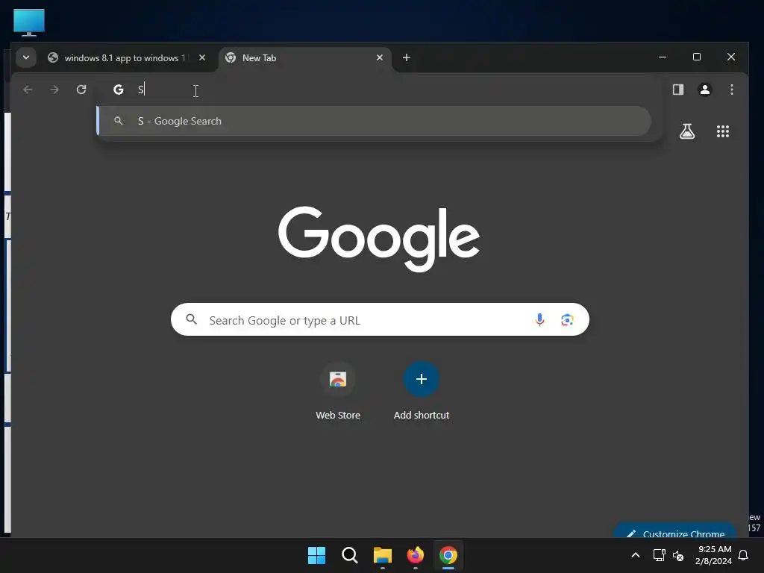Viewport: 764px width, 573px height.
Task: Close the 'windows 8.1 app to windows' tab
Action: [x=201, y=57]
